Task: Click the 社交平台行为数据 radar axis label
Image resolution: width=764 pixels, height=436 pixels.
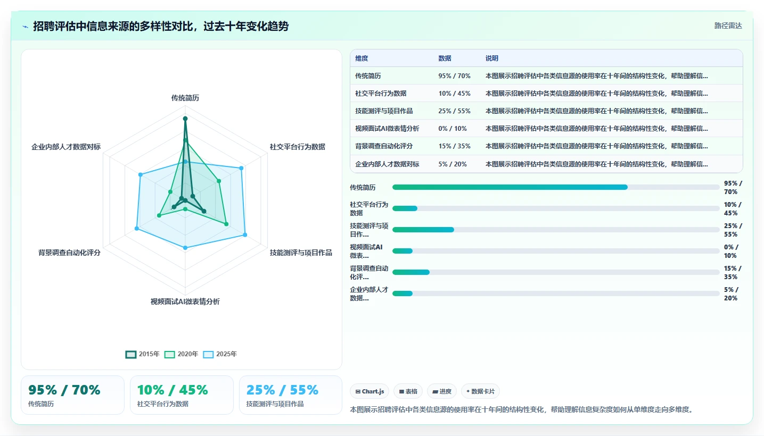Action: click(x=298, y=147)
